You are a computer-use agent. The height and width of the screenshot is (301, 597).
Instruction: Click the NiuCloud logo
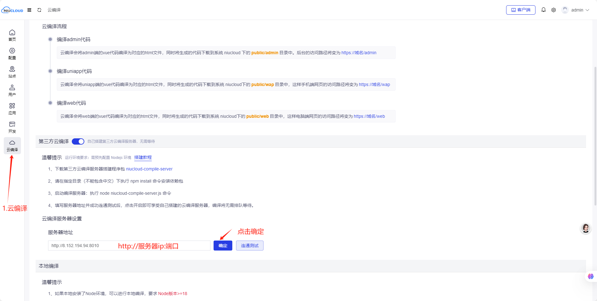click(12, 10)
